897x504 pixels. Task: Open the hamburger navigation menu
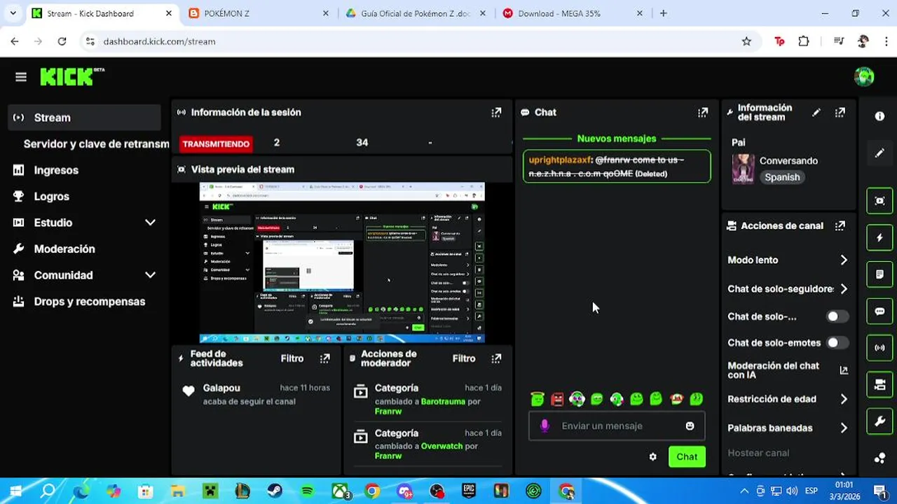[x=21, y=77]
